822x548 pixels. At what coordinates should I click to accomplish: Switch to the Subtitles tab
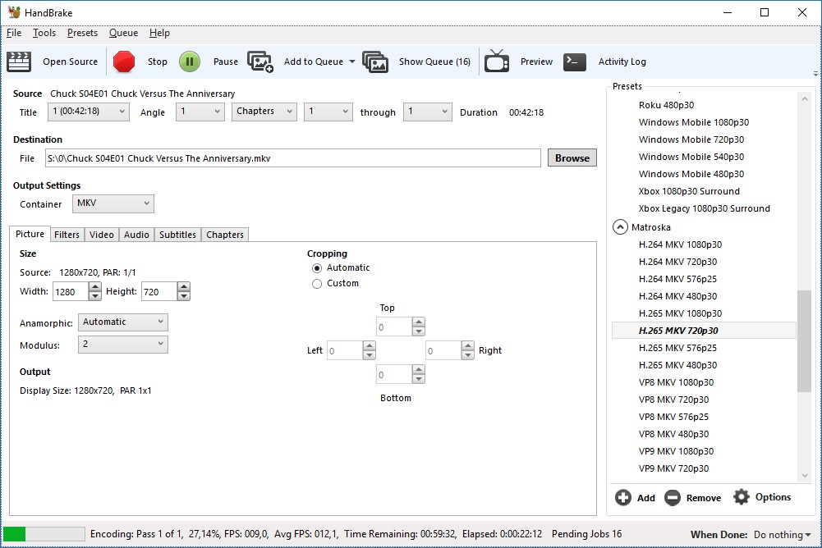(x=177, y=235)
